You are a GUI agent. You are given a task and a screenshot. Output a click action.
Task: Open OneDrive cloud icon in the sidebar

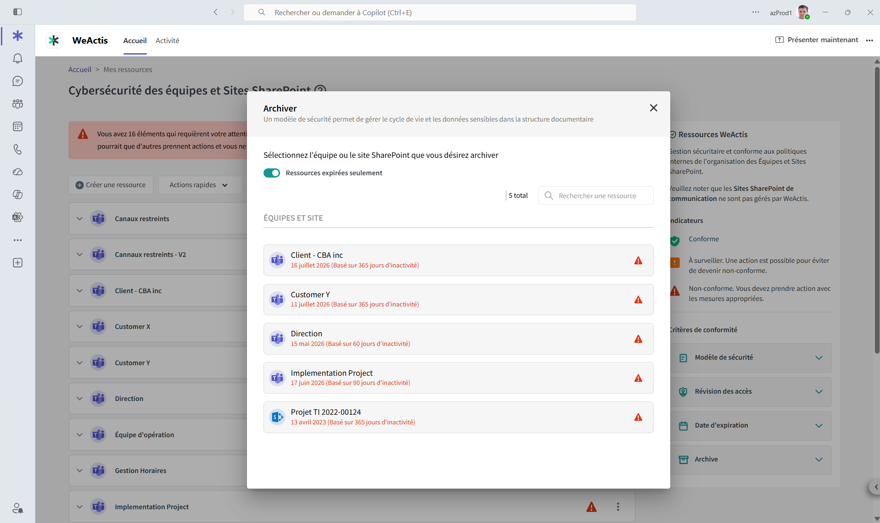(x=17, y=172)
